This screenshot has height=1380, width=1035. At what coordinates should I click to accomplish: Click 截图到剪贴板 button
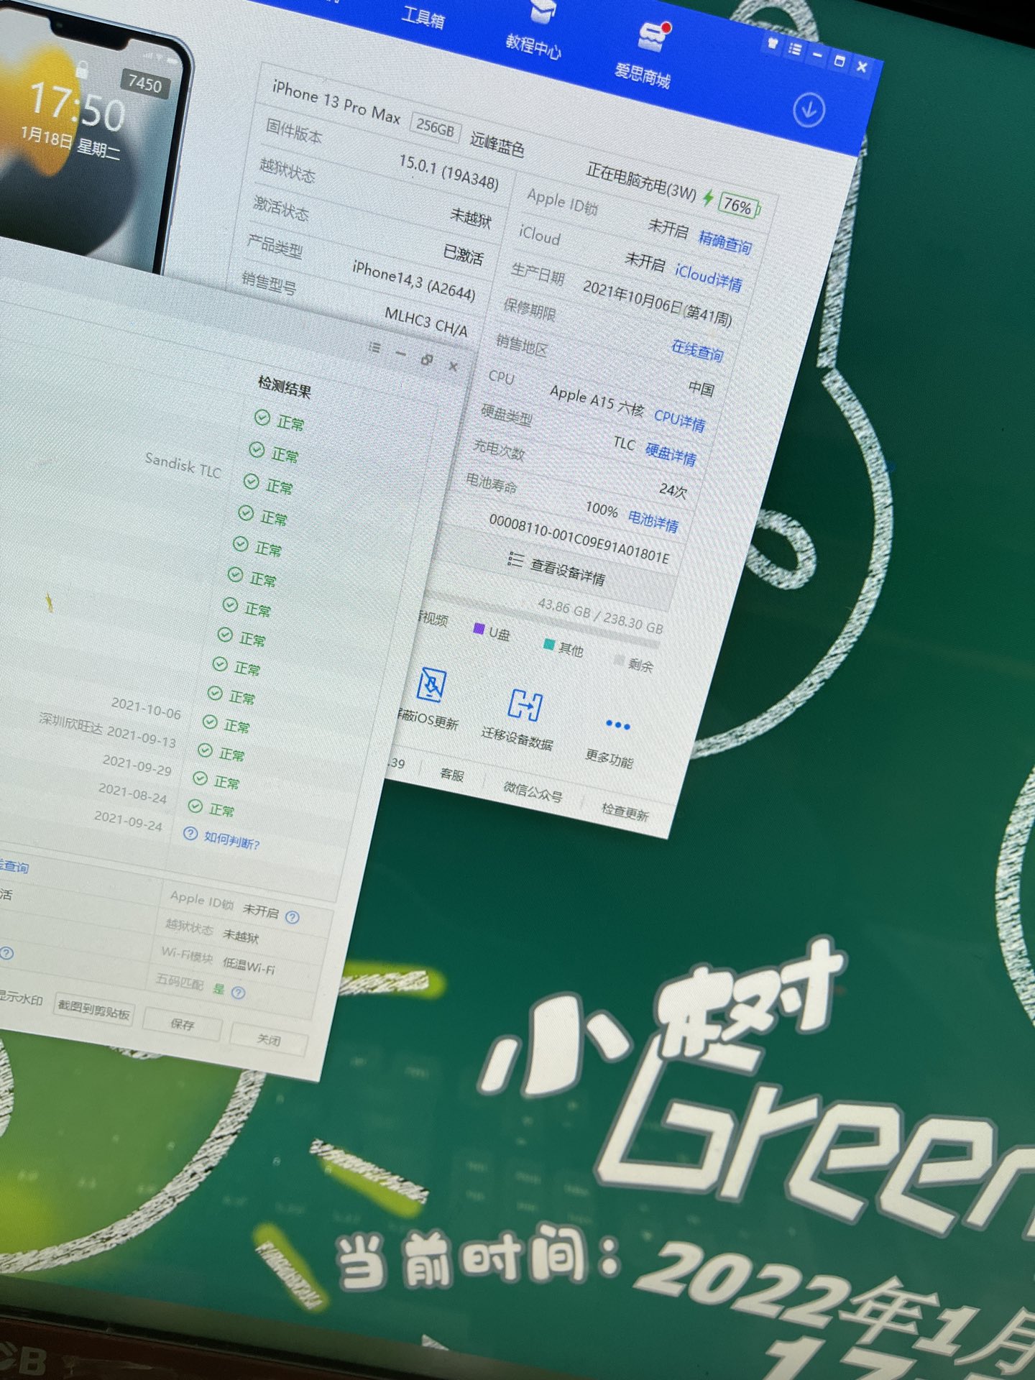[x=93, y=1011]
